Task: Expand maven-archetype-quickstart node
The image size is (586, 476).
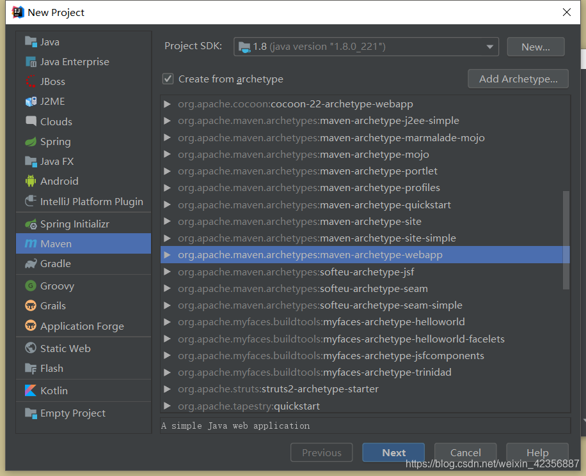Action: point(168,204)
